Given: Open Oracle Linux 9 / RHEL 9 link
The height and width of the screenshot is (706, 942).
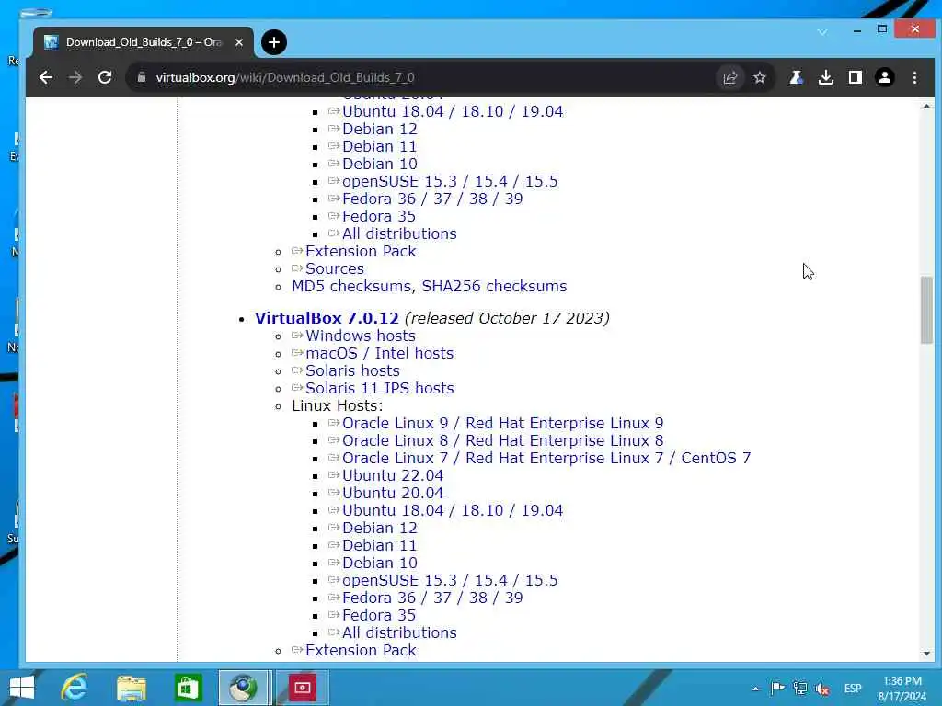Looking at the screenshot, I should point(503,423).
